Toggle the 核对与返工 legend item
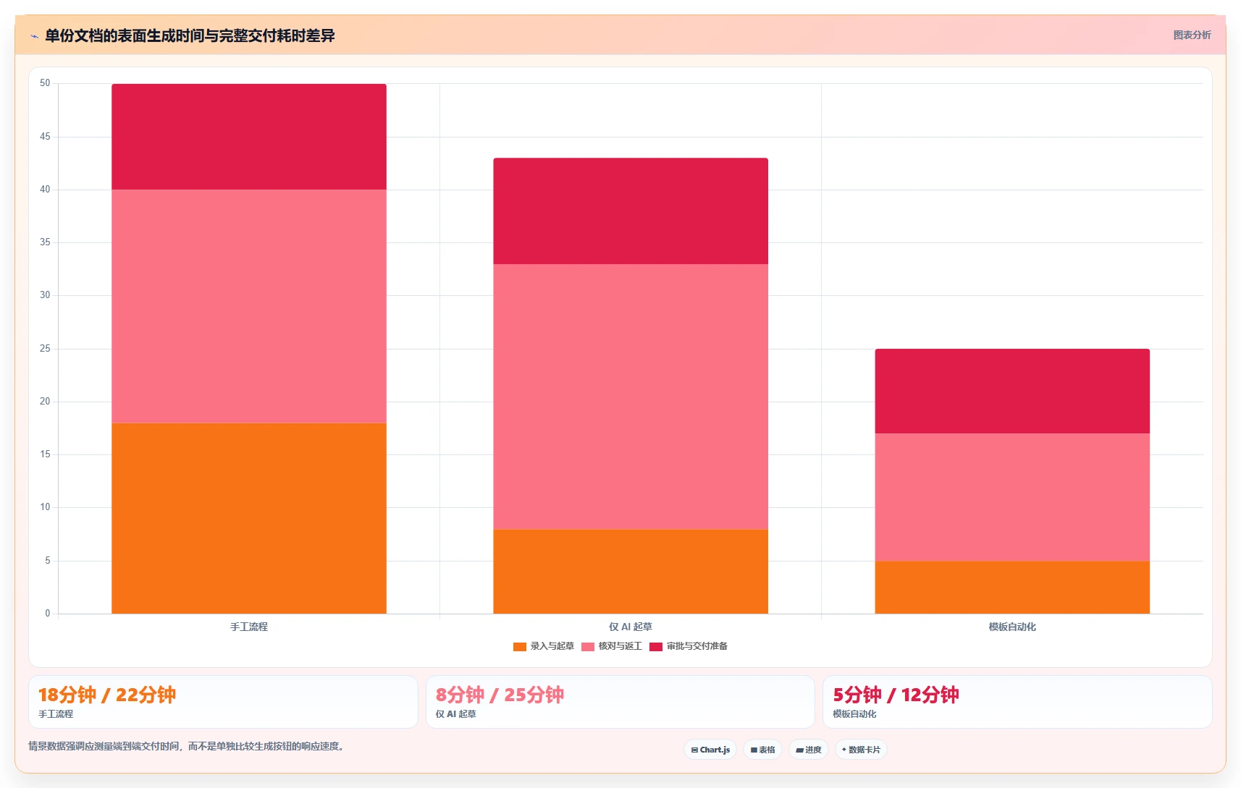 pyautogui.click(x=611, y=646)
